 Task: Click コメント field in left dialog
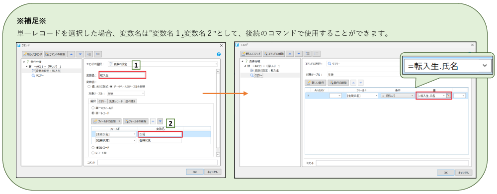tap(158, 162)
